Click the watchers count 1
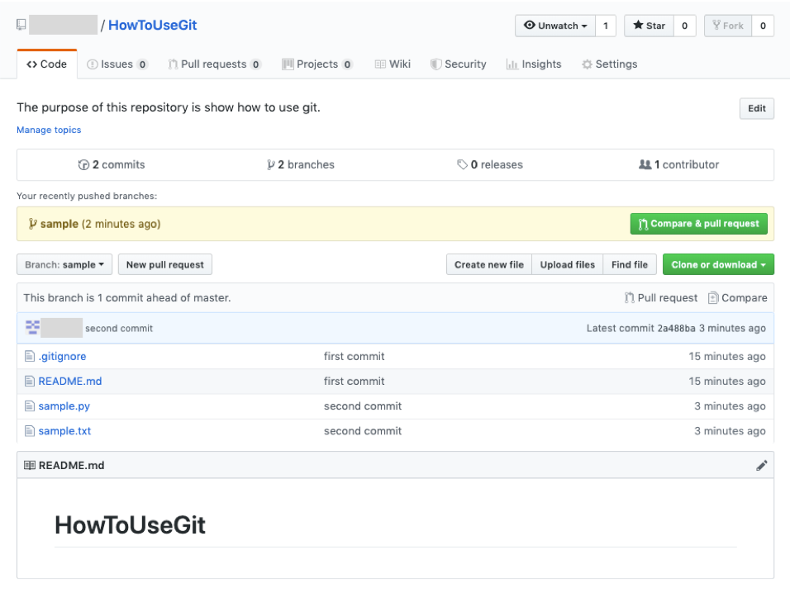790x593 pixels. pyautogui.click(x=606, y=26)
